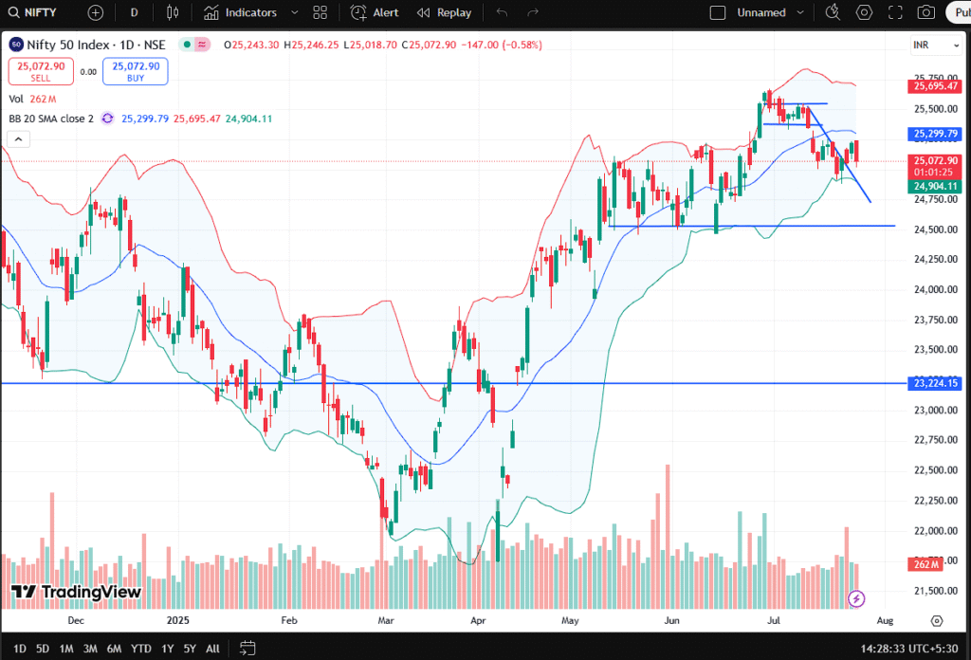
Task: Click the low value L25,018.70
Action: click(x=371, y=45)
